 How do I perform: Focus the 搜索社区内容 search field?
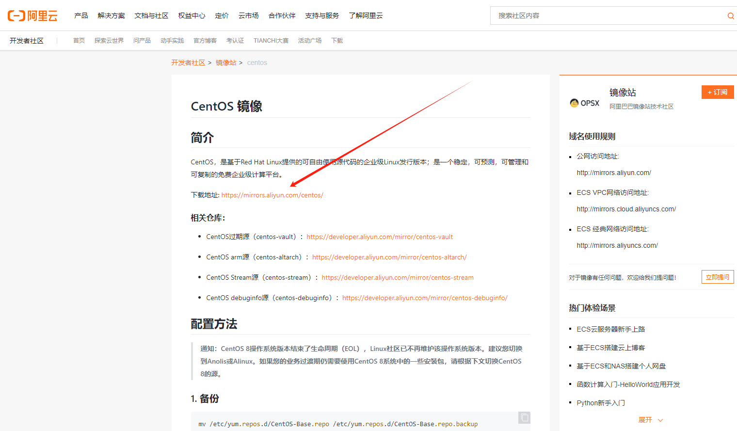click(x=609, y=16)
